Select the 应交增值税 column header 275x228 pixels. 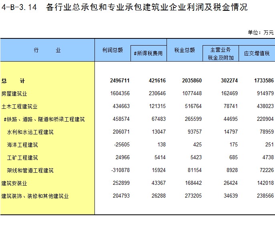click(257, 54)
